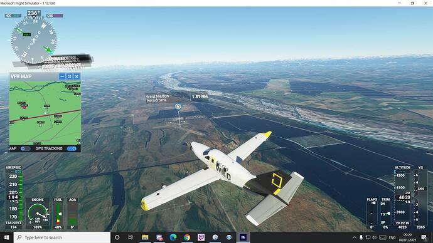The height and width of the screenshot is (243, 433).
Task: Disable the GPS TRACKING switch
Action: [x=72, y=149]
